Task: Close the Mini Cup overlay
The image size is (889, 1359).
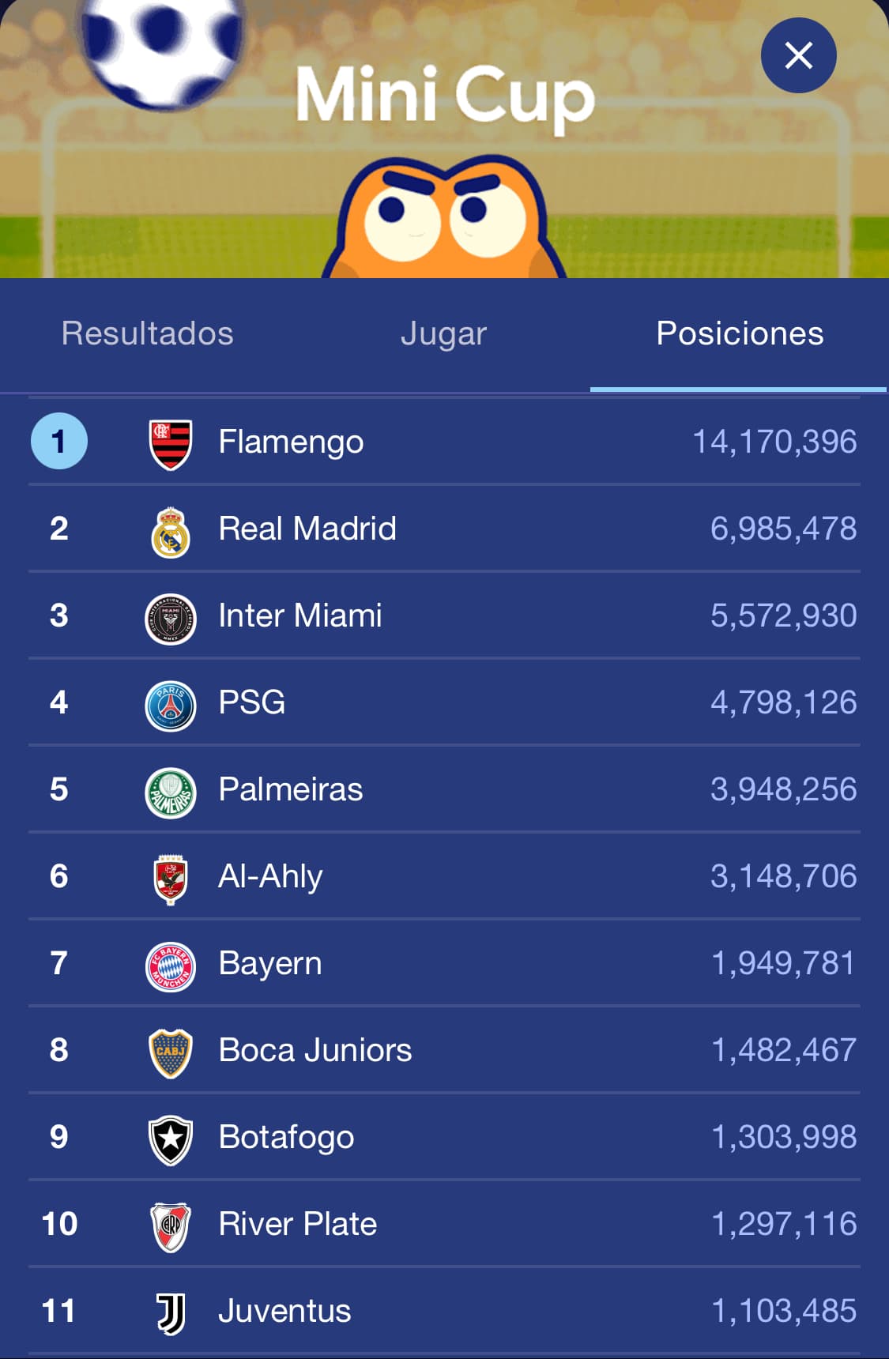Action: click(x=798, y=56)
